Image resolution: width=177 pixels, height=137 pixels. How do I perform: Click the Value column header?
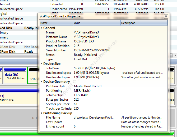click(97, 23)
